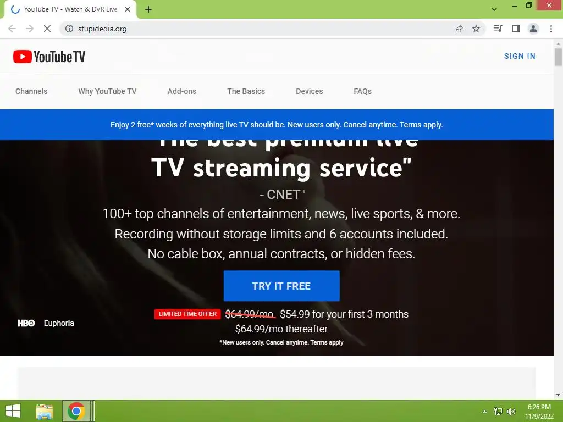Click '$54.99 for your first 3 months'
The height and width of the screenshot is (422, 563).
click(x=344, y=314)
